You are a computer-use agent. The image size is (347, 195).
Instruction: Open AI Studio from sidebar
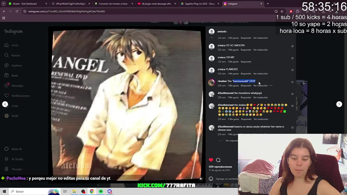(14, 159)
